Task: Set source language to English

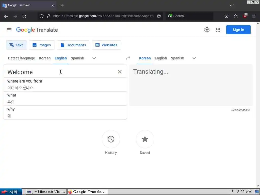Action: [x=61, y=58]
